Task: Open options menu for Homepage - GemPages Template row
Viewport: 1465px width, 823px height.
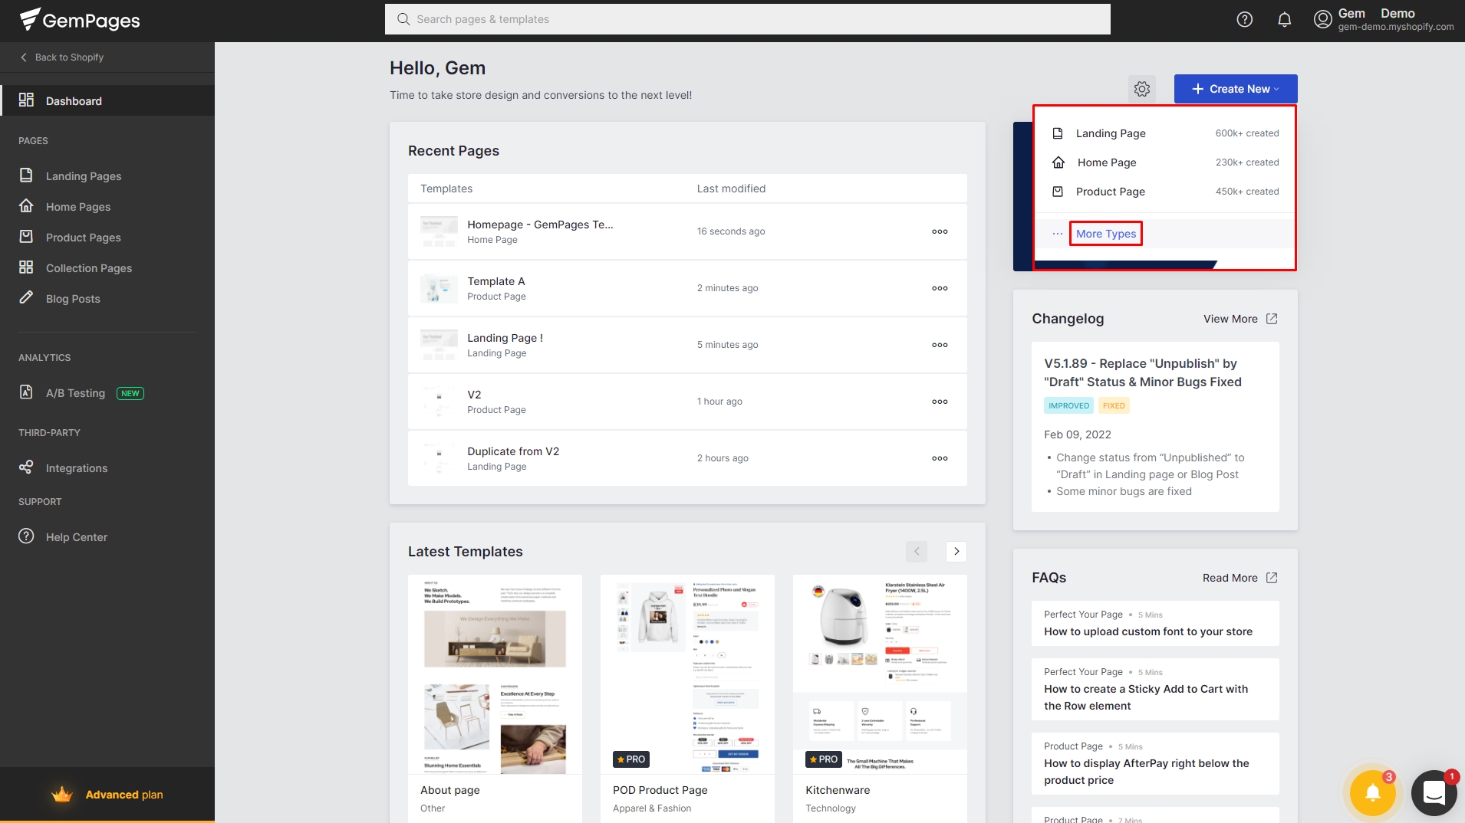Action: pos(940,231)
